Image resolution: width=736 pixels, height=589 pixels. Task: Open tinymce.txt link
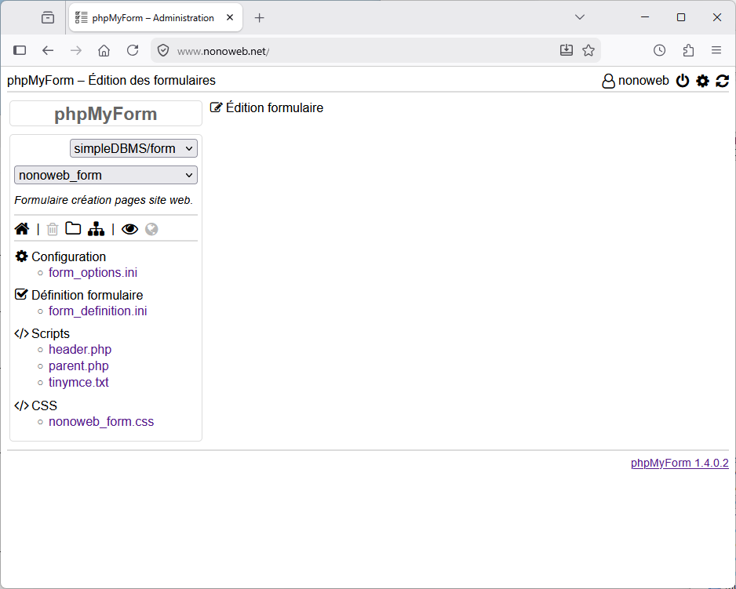coord(78,383)
